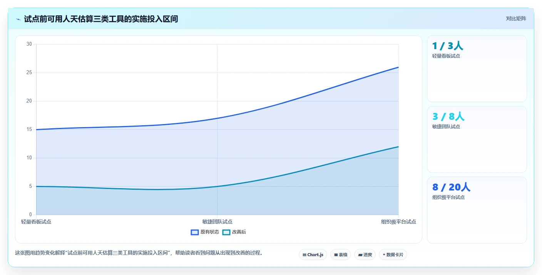542x275 pixels.
Task: Click the y-axis value 20
Action: pos(29,101)
